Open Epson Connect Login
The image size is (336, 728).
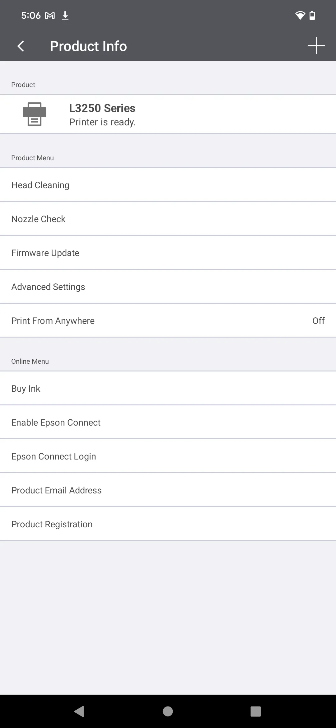(168, 456)
